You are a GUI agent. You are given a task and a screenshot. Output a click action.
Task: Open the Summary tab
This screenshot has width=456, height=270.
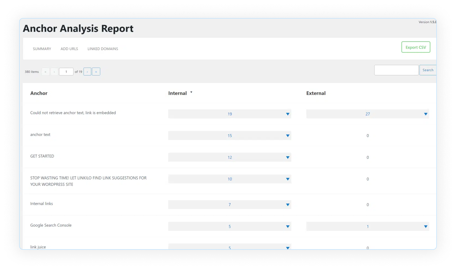click(x=42, y=49)
